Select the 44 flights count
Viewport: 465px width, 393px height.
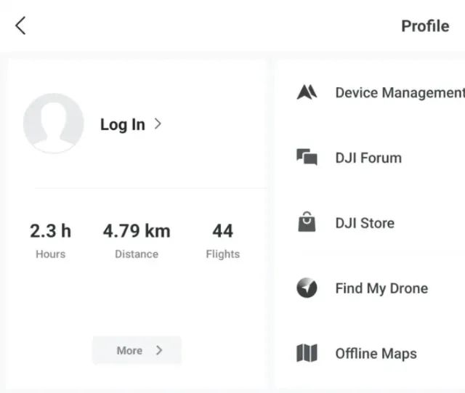coord(223,231)
